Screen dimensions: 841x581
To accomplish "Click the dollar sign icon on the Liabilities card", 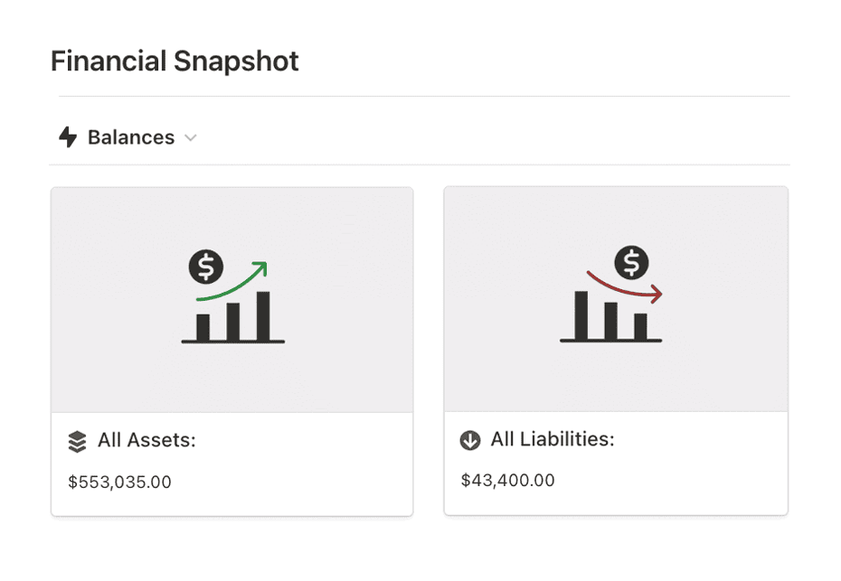I will (x=630, y=262).
